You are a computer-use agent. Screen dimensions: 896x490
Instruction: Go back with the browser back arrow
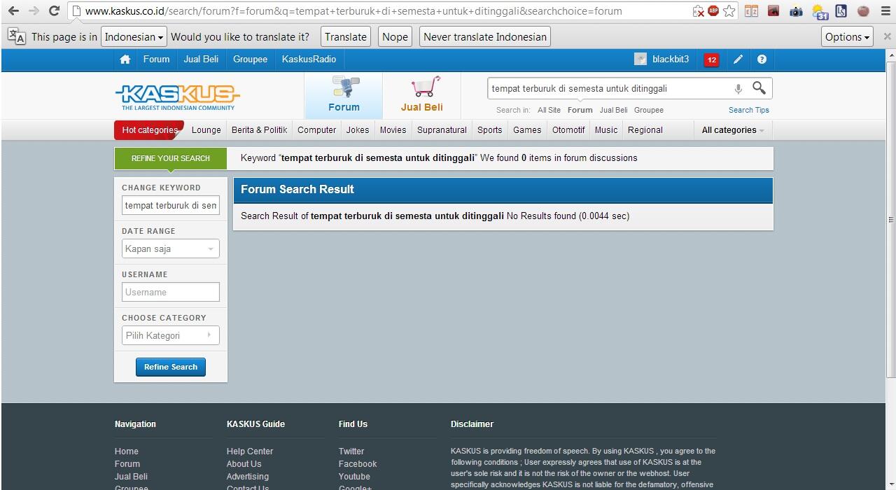click(13, 10)
